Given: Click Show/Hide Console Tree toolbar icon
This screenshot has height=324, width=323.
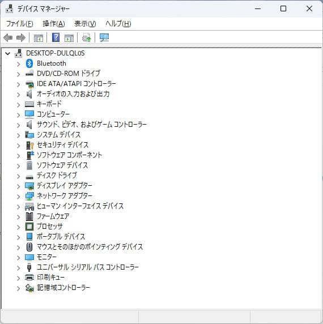Looking at the screenshot, I should tap(39, 38).
